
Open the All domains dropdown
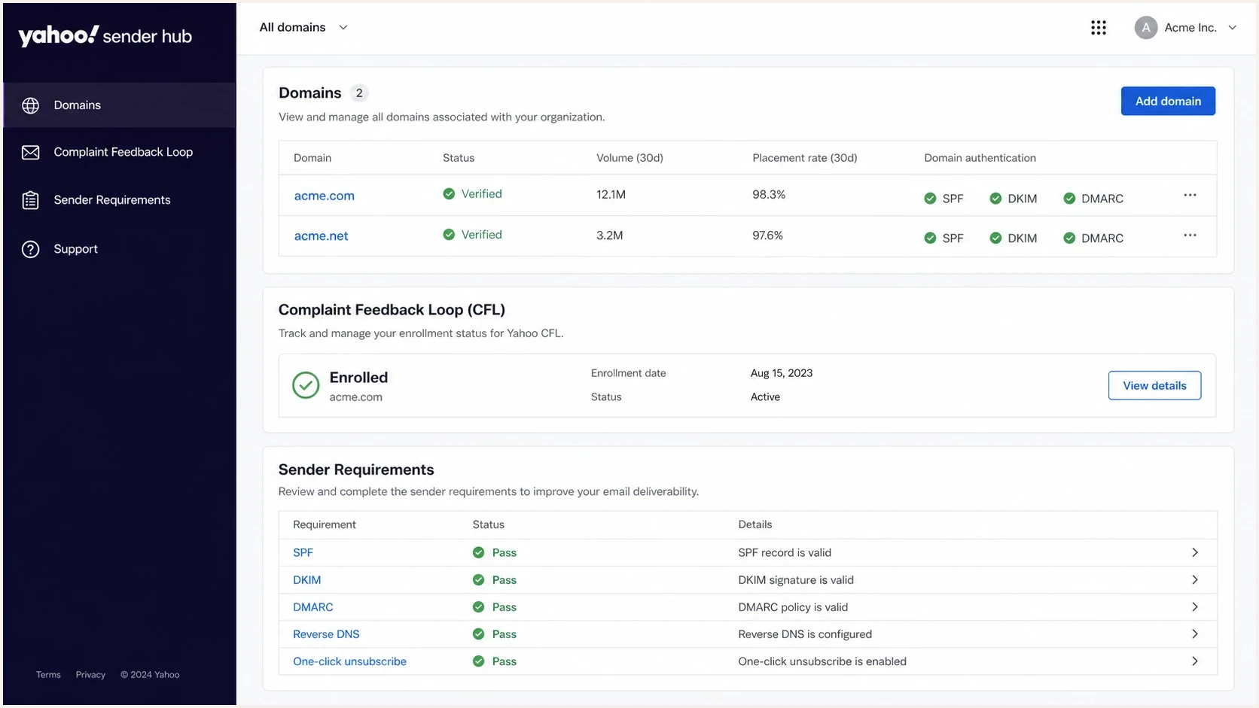[303, 28]
